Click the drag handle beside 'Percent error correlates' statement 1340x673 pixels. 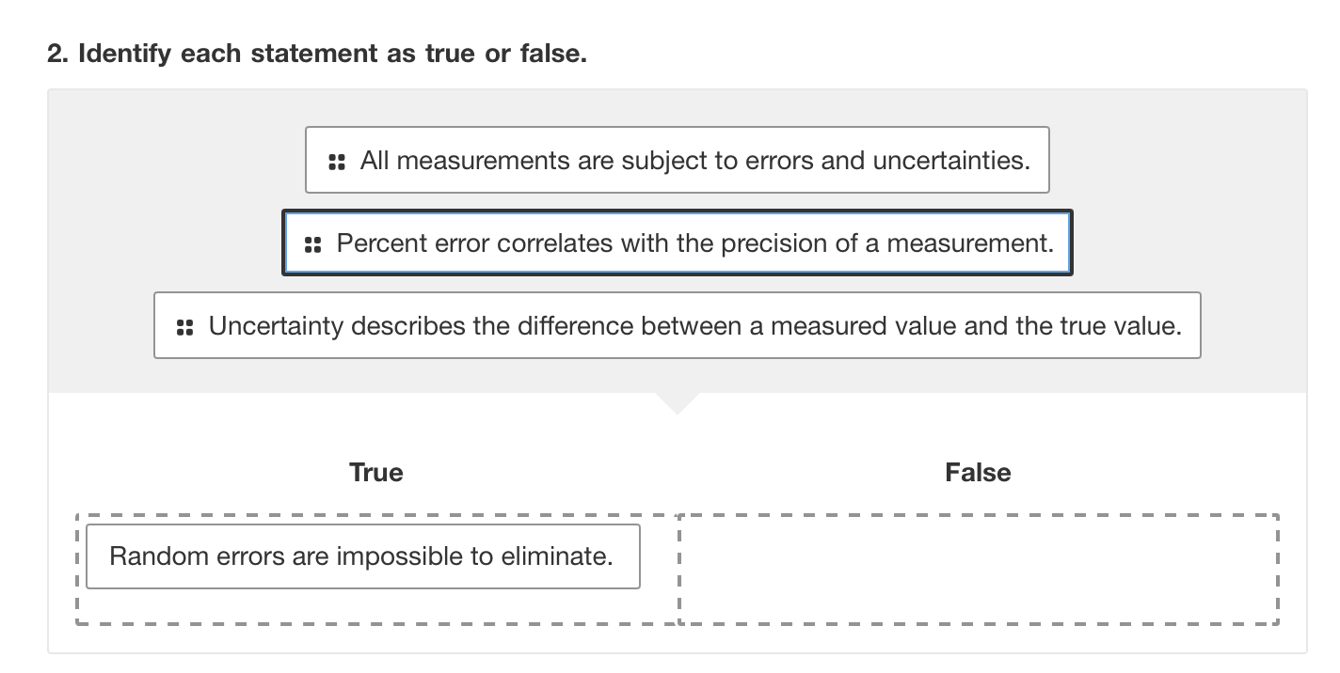tap(313, 243)
